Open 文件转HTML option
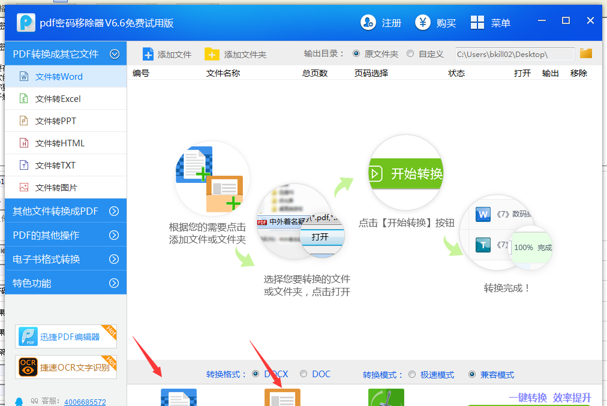 pyautogui.click(x=66, y=143)
